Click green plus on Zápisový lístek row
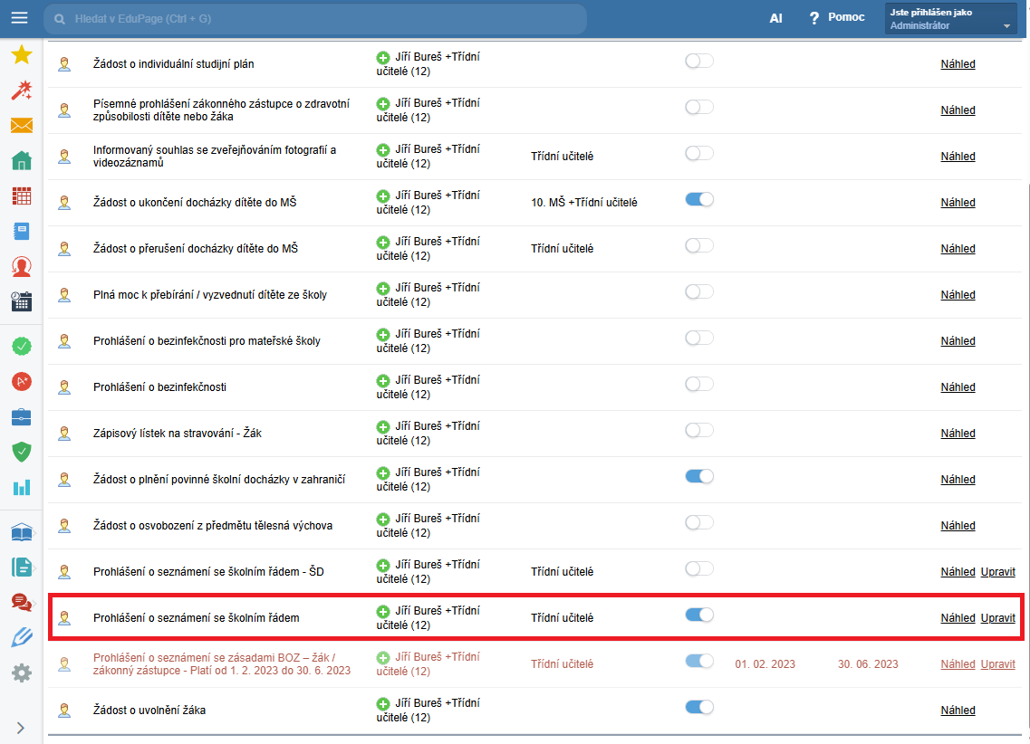 tap(383, 426)
